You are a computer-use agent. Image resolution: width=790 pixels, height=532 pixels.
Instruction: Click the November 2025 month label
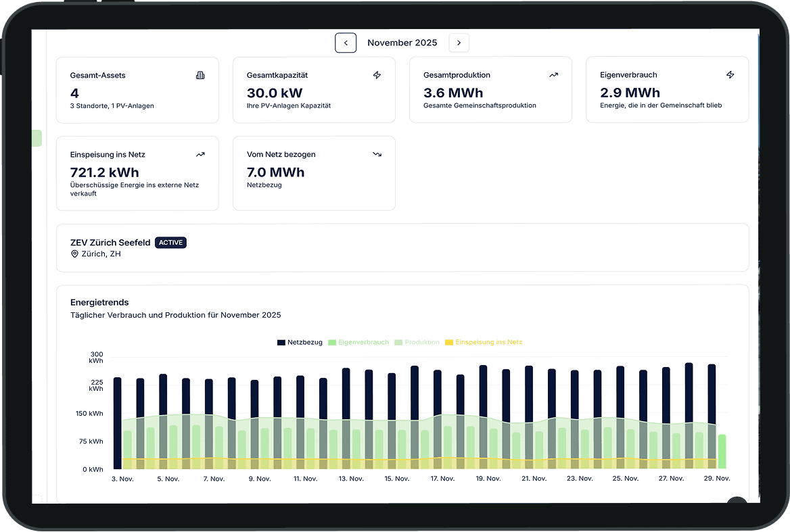[402, 43]
